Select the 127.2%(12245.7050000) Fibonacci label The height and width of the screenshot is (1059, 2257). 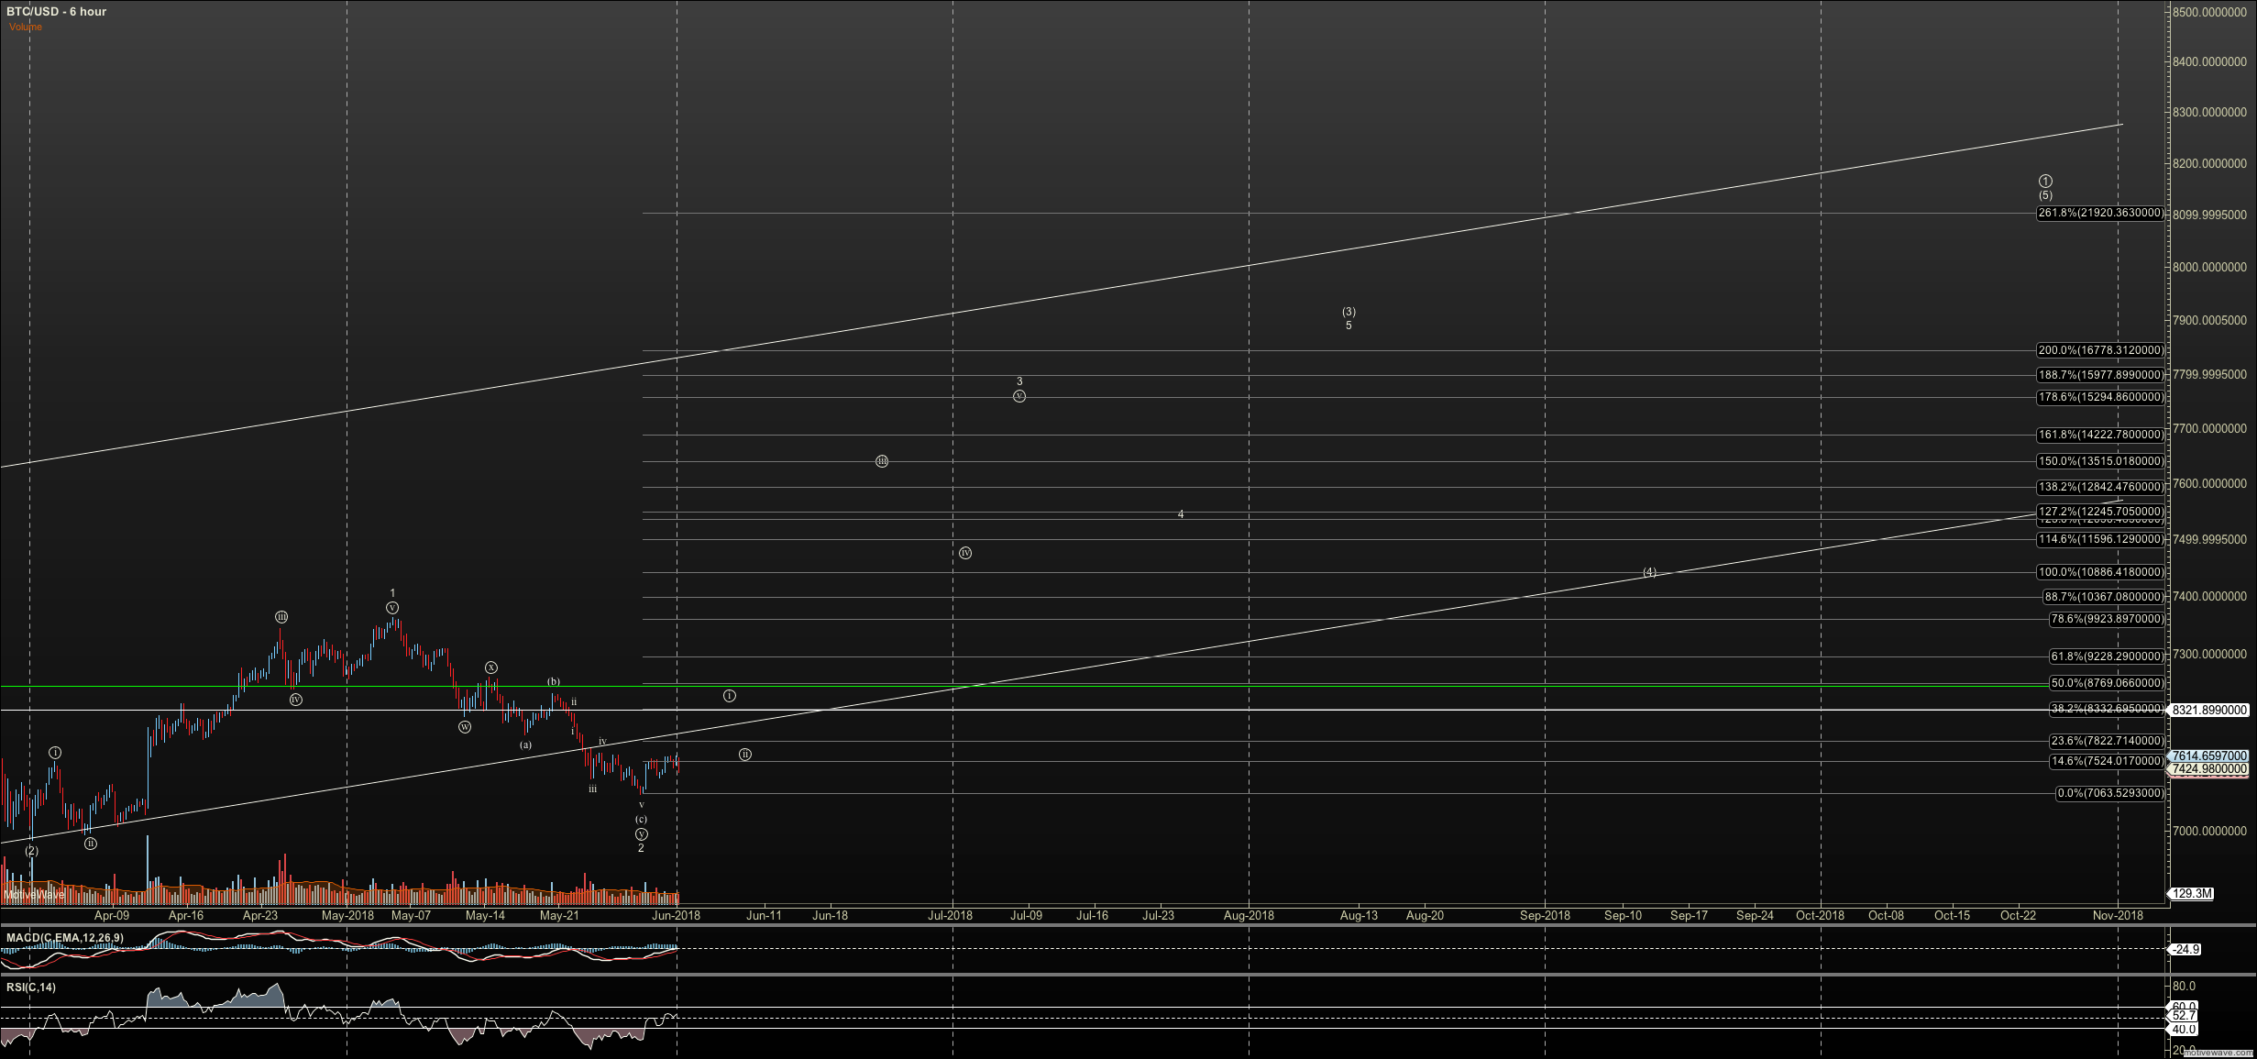coord(2100,512)
